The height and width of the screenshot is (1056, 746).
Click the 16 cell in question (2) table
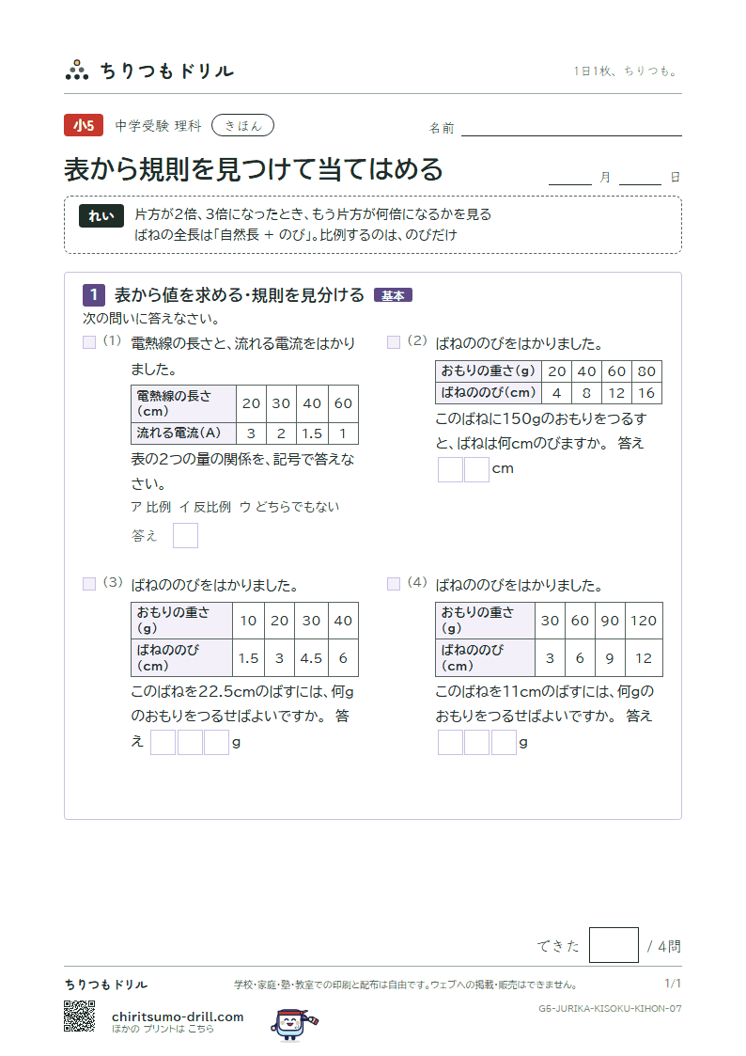646,393
